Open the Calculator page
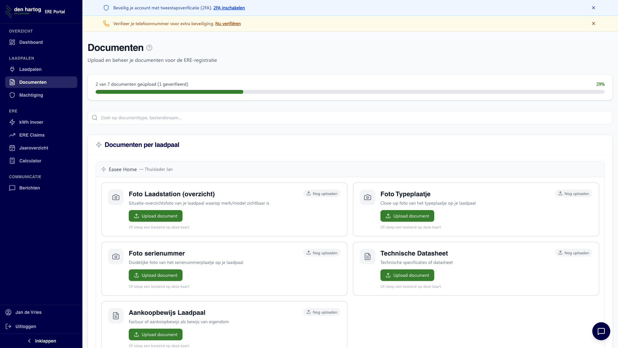618x348 pixels. (x=41, y=161)
